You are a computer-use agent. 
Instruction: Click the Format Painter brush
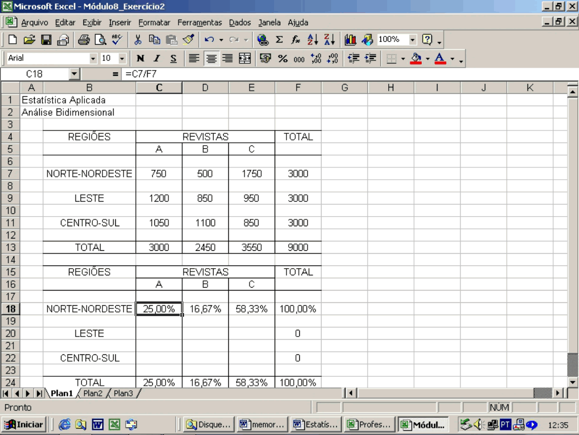pyautogui.click(x=189, y=40)
